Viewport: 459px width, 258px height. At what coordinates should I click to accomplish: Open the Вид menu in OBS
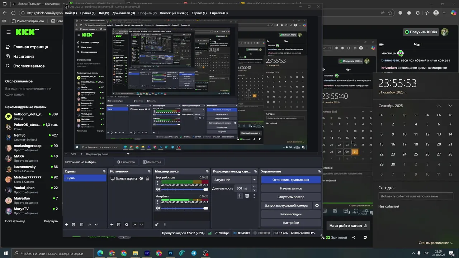click(x=104, y=13)
